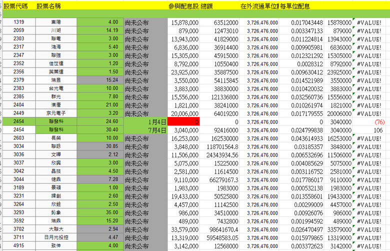Click the 0.000532138 per-unit cell

point(301,188)
